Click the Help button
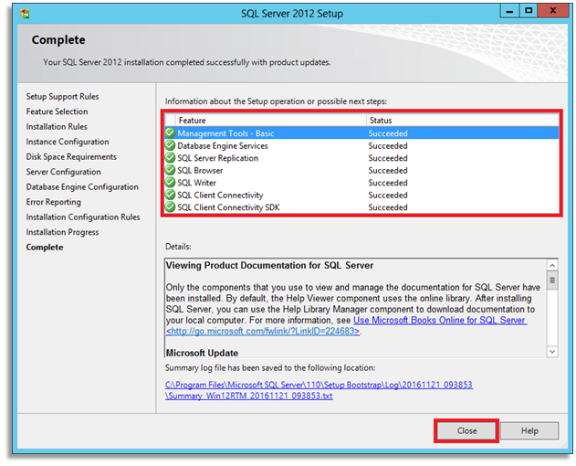This screenshot has width=576, height=466. (x=529, y=430)
